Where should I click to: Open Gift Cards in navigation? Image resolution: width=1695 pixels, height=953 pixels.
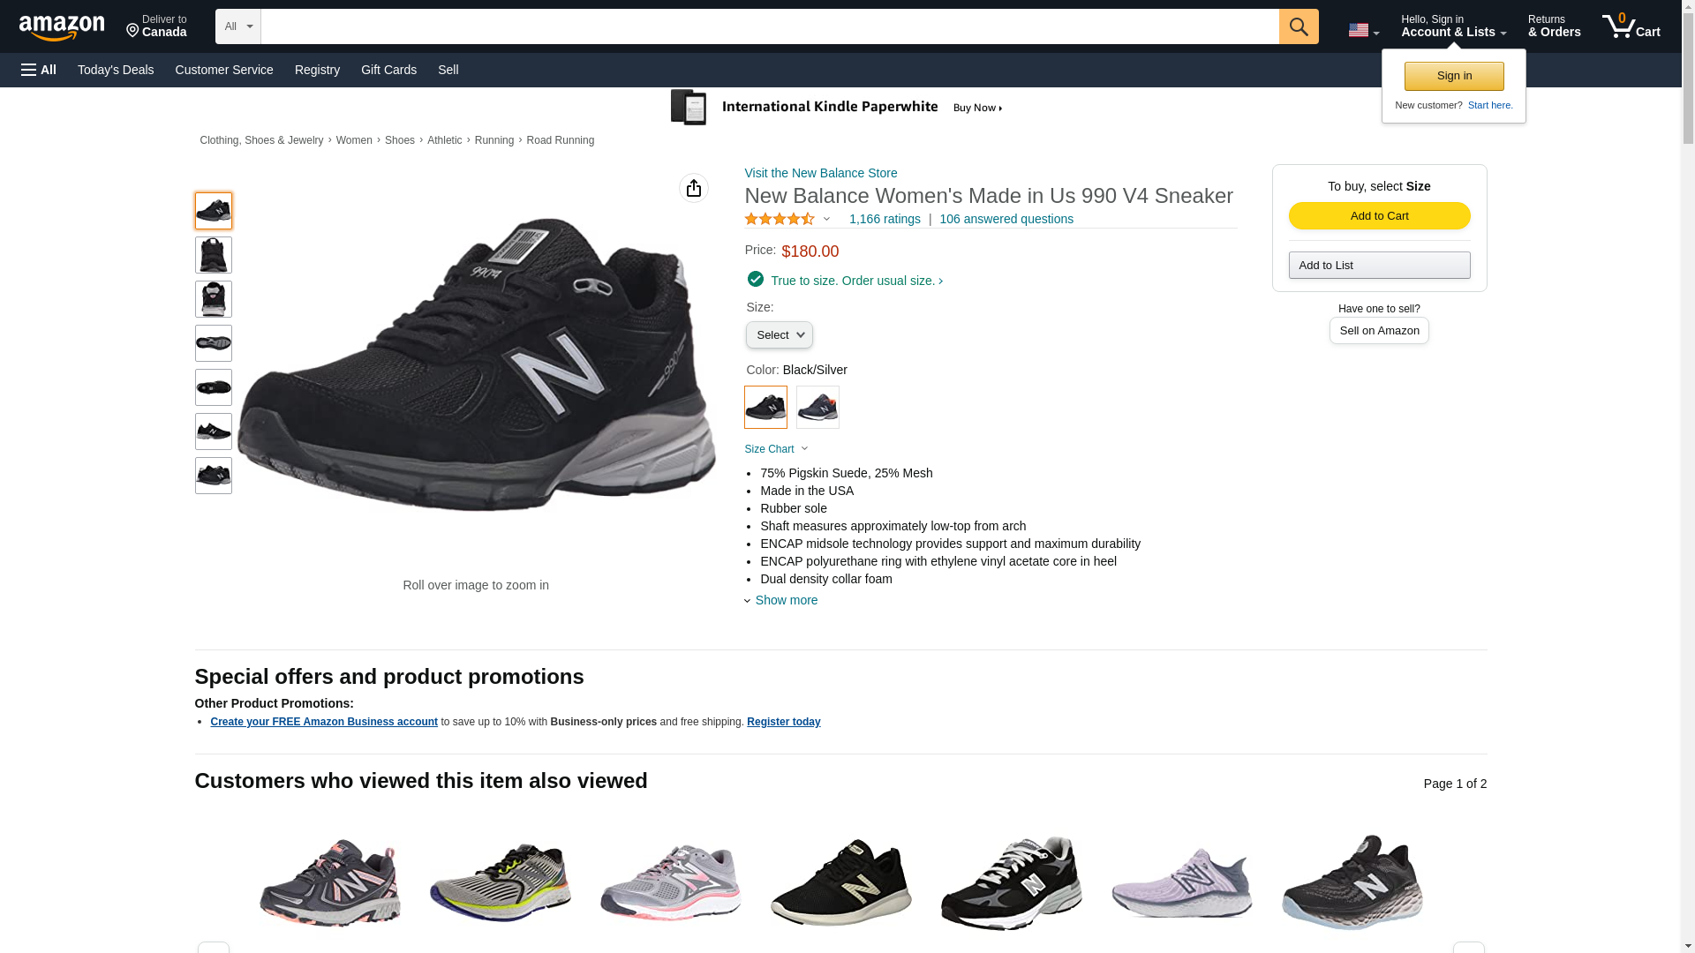tap(388, 70)
